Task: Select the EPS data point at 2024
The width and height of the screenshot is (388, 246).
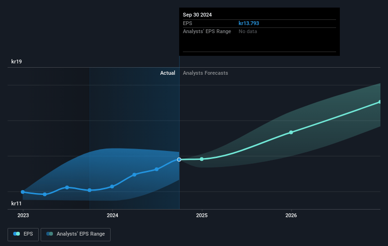Action: point(112,186)
